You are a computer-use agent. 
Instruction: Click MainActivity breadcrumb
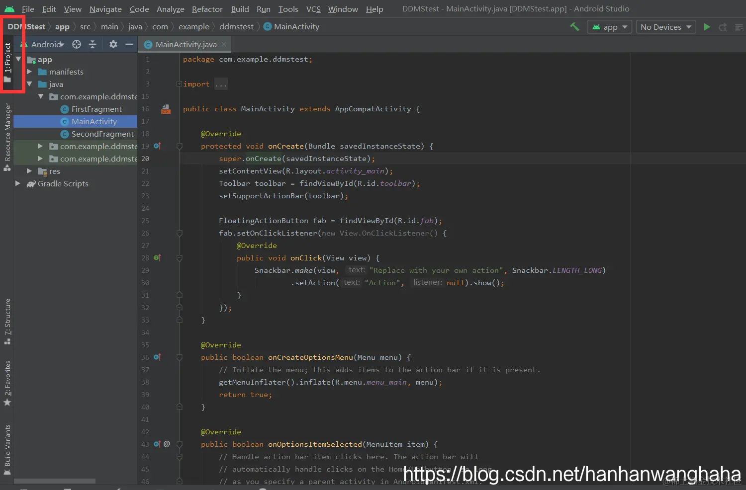point(296,27)
